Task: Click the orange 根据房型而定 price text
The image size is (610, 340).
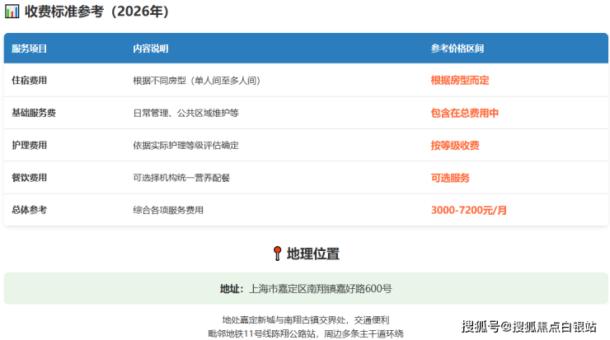Action: click(x=460, y=81)
